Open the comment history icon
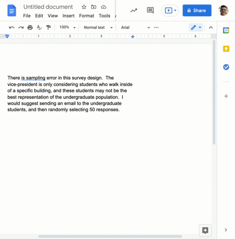 (x=150, y=10)
